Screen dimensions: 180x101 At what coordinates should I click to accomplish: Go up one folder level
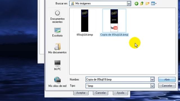142,3
